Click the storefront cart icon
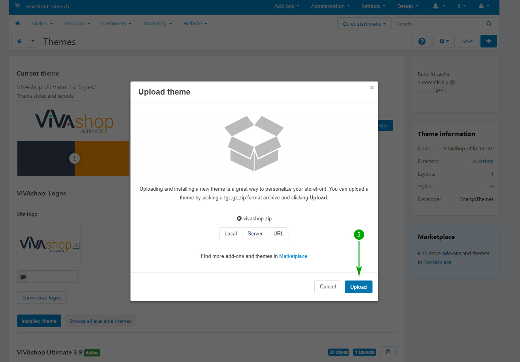The image size is (520, 362). coord(17,6)
